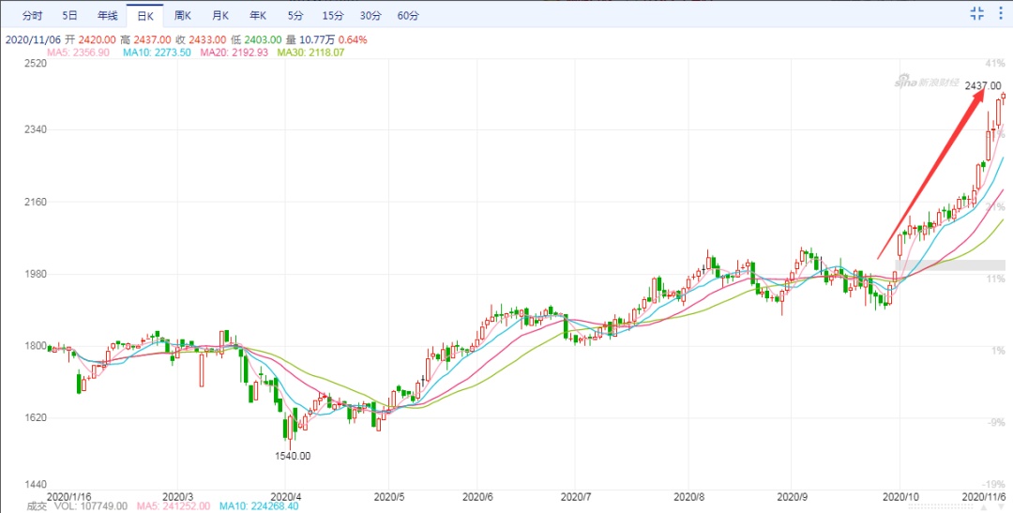This screenshot has height=513, width=1013.
Task: Switch to 月K monthly candlestick view
Action: pos(220,16)
